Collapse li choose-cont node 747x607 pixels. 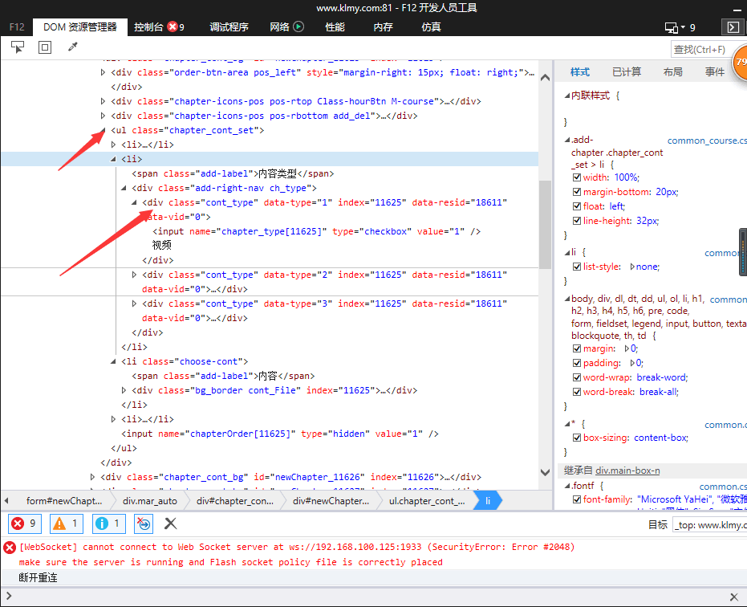113,361
